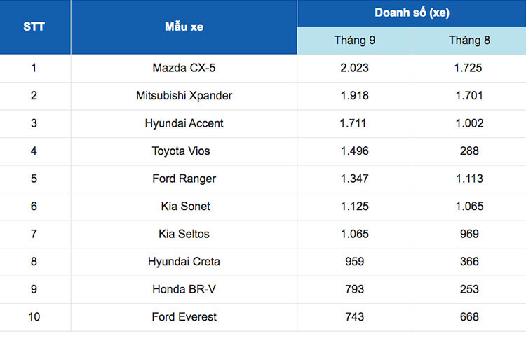Image resolution: width=526 pixels, height=350 pixels.
Task: Click the Ford Everest cell
Action: point(184,317)
